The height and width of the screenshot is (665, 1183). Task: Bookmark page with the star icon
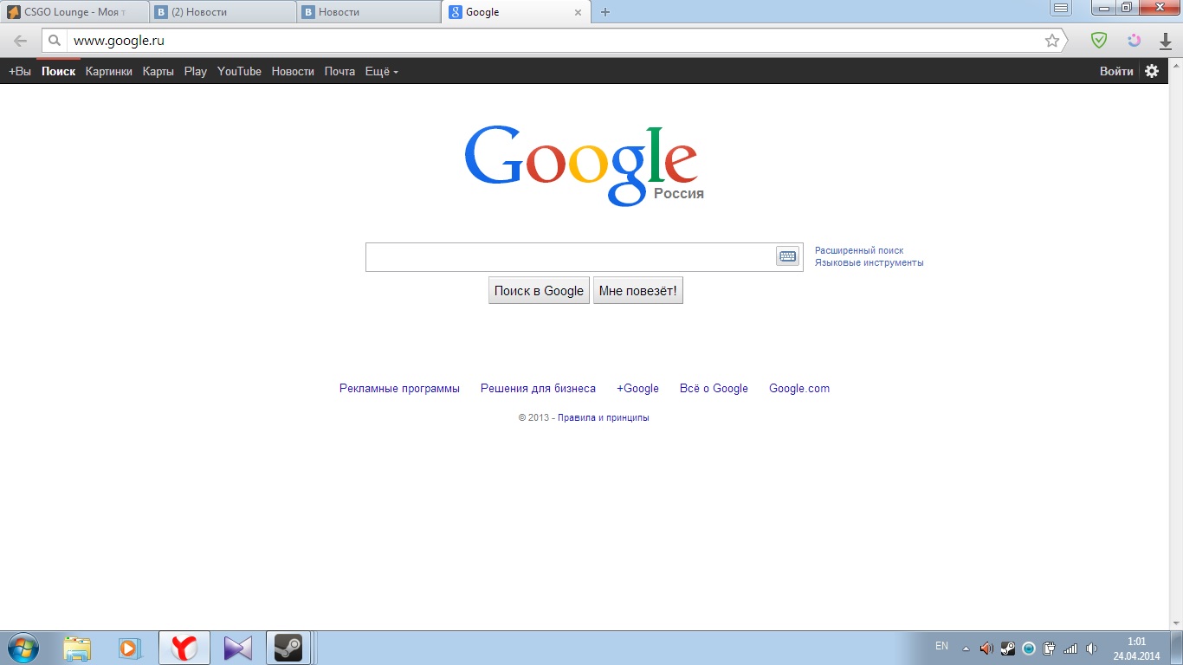coord(1052,41)
